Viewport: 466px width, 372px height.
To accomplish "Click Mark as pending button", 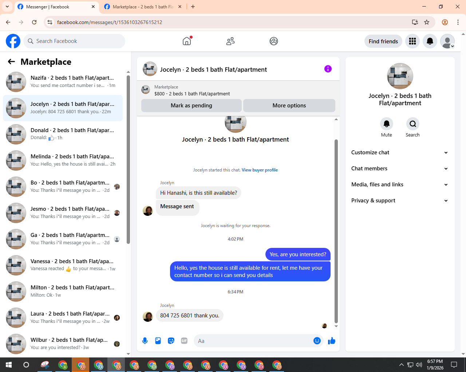I will point(191,106).
